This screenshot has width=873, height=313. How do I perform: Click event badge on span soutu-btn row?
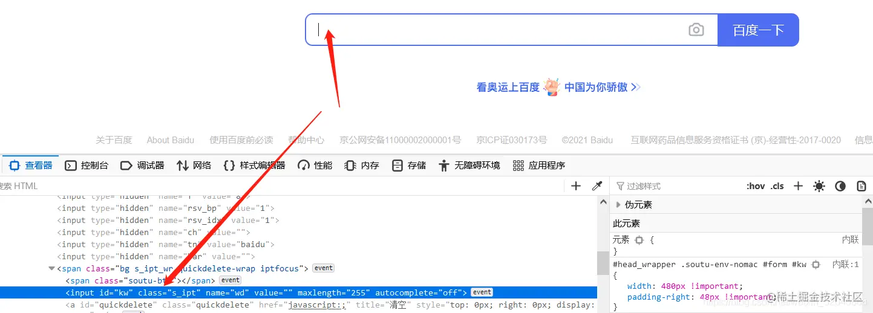pyautogui.click(x=230, y=280)
